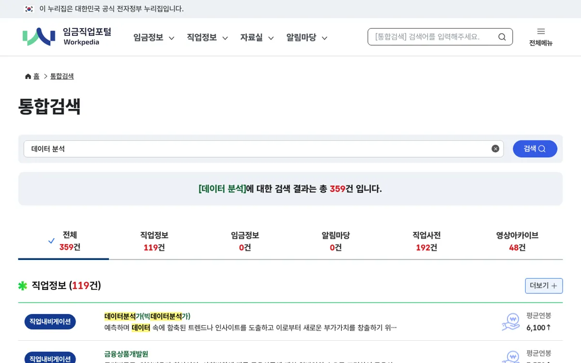Click the Korean flag icon

pos(29,9)
